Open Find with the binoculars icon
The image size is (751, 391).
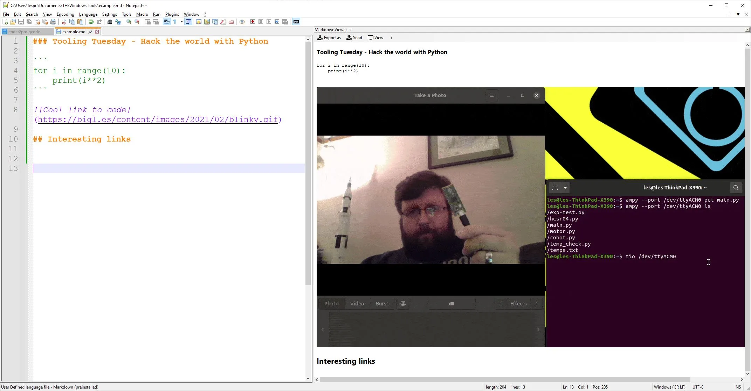[110, 22]
